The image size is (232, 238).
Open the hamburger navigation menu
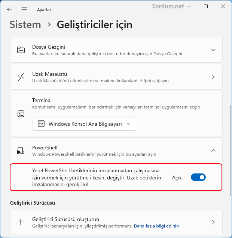pyautogui.click(x=24, y=9)
